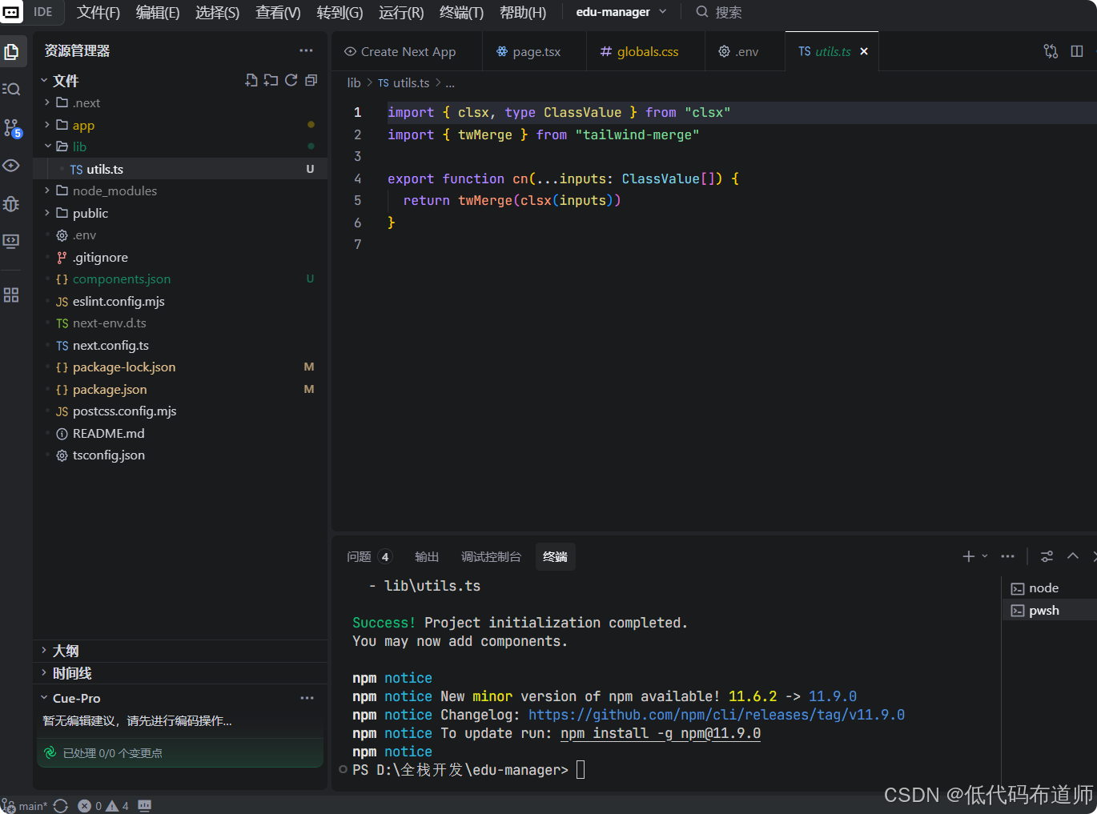
Task: Open the eye-shaped preview icon in sidebar
Action: coord(11,166)
